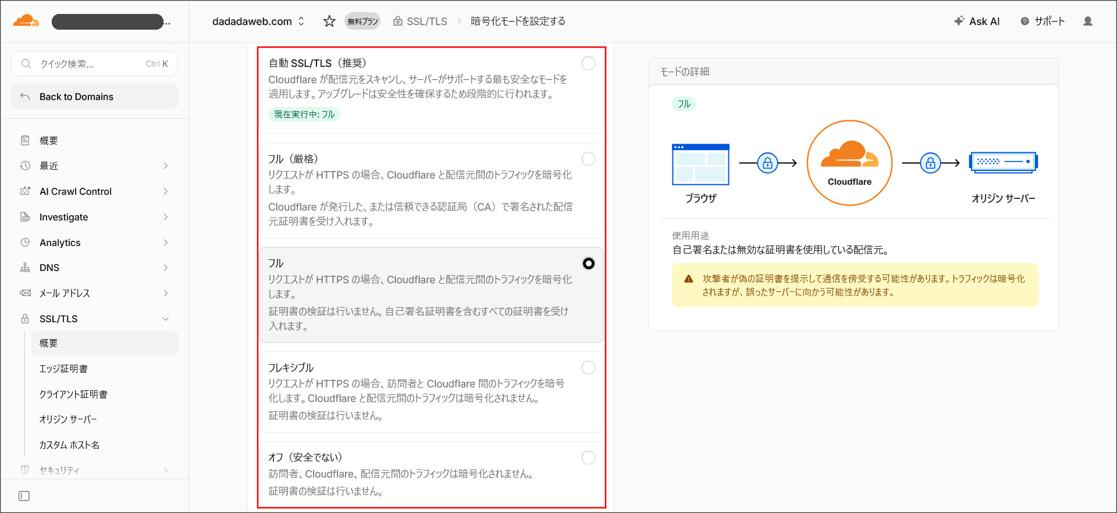Click the 現在実行中: フル status badge
Image resolution: width=1117 pixels, height=513 pixels.
(x=304, y=115)
